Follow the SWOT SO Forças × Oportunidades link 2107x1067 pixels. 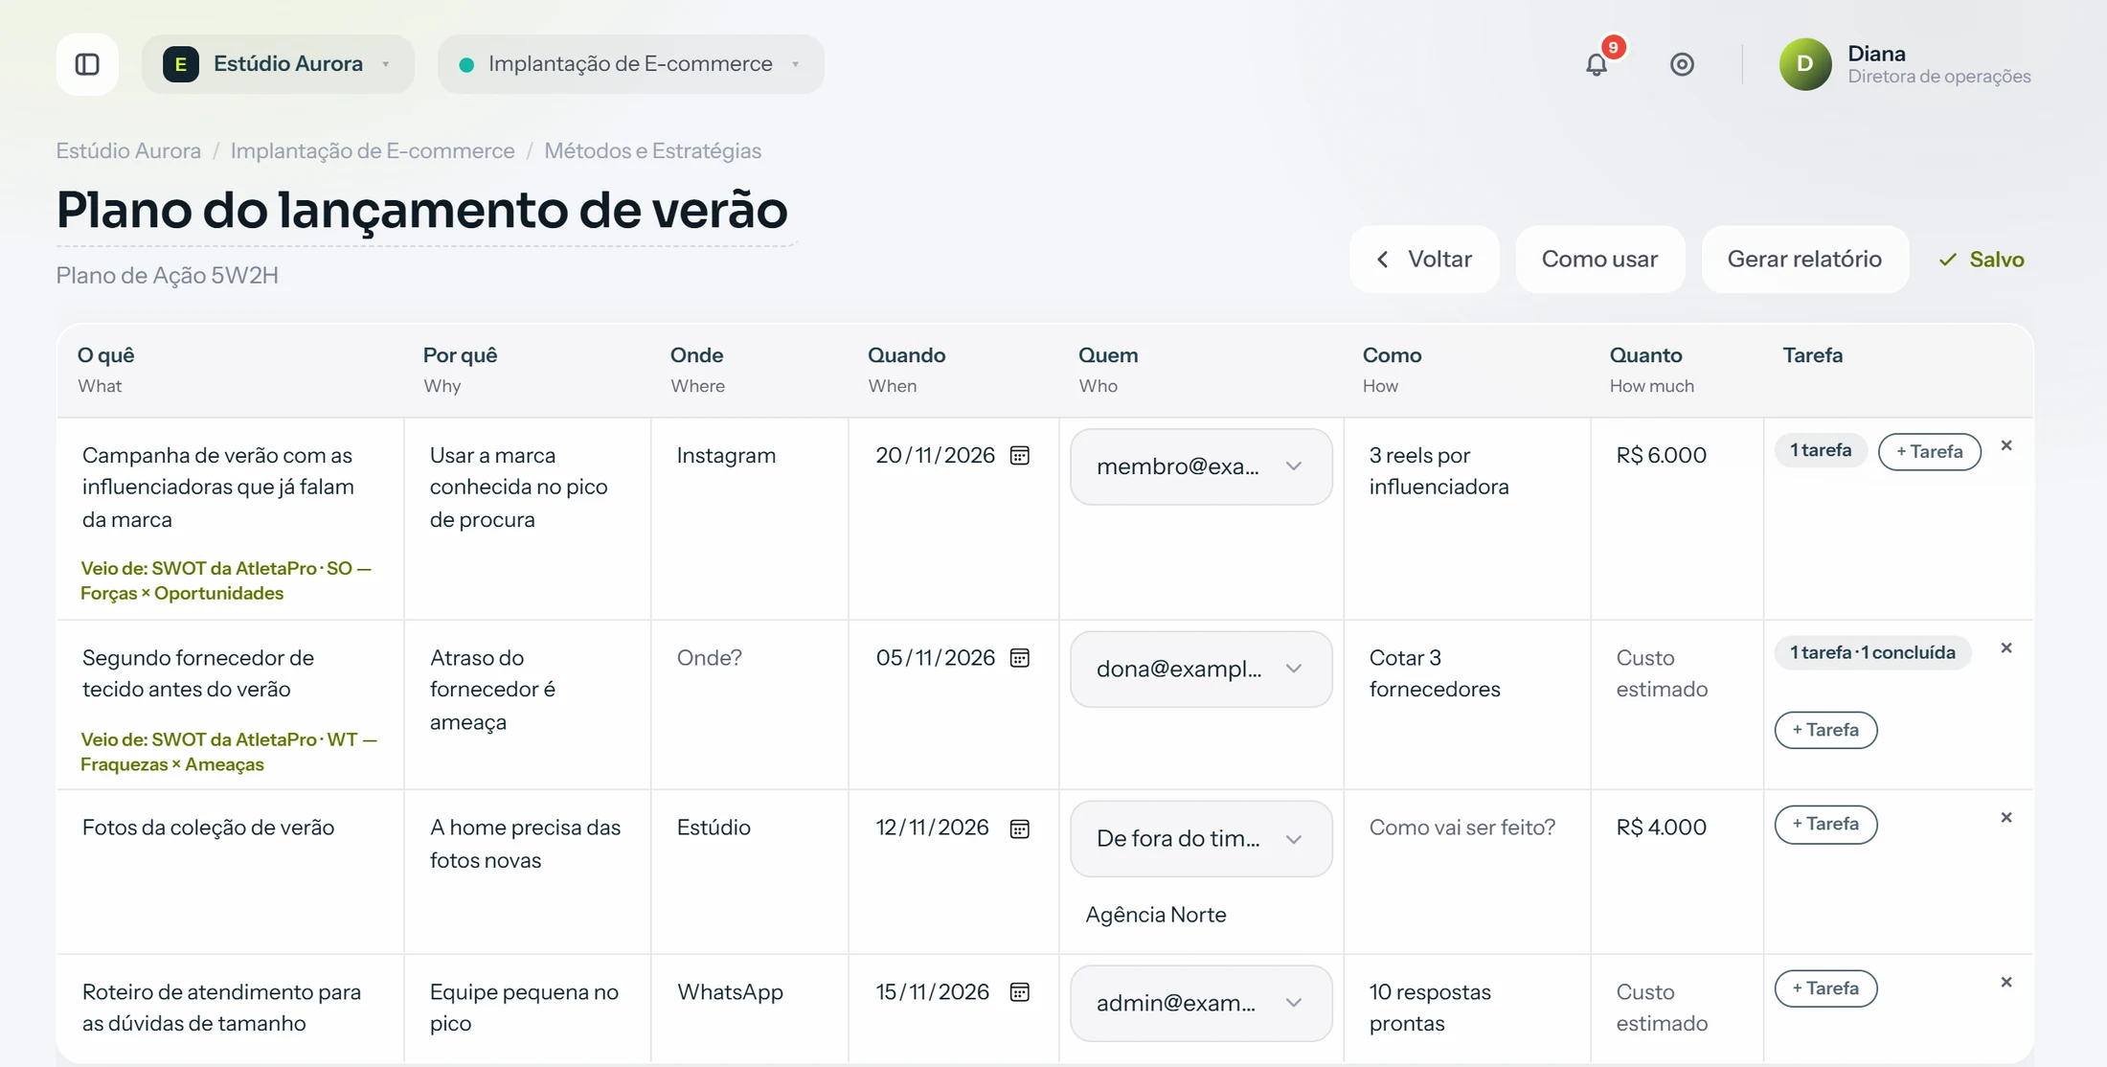click(x=226, y=580)
